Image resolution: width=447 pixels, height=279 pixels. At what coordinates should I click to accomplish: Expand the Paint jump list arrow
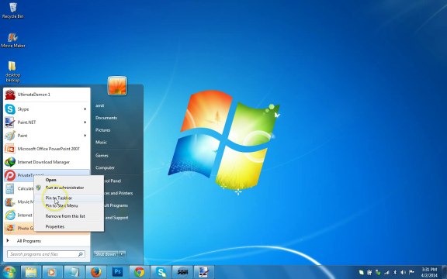(x=85, y=136)
